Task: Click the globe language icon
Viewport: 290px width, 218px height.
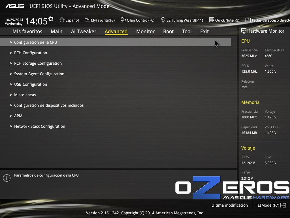Action: click(62, 20)
